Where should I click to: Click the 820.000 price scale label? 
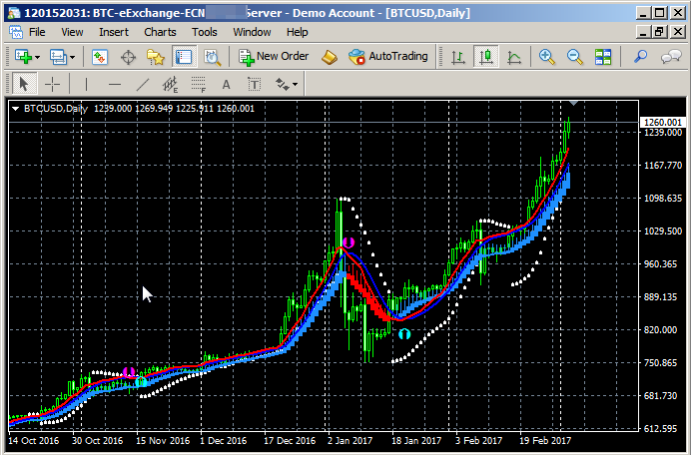(x=660, y=330)
